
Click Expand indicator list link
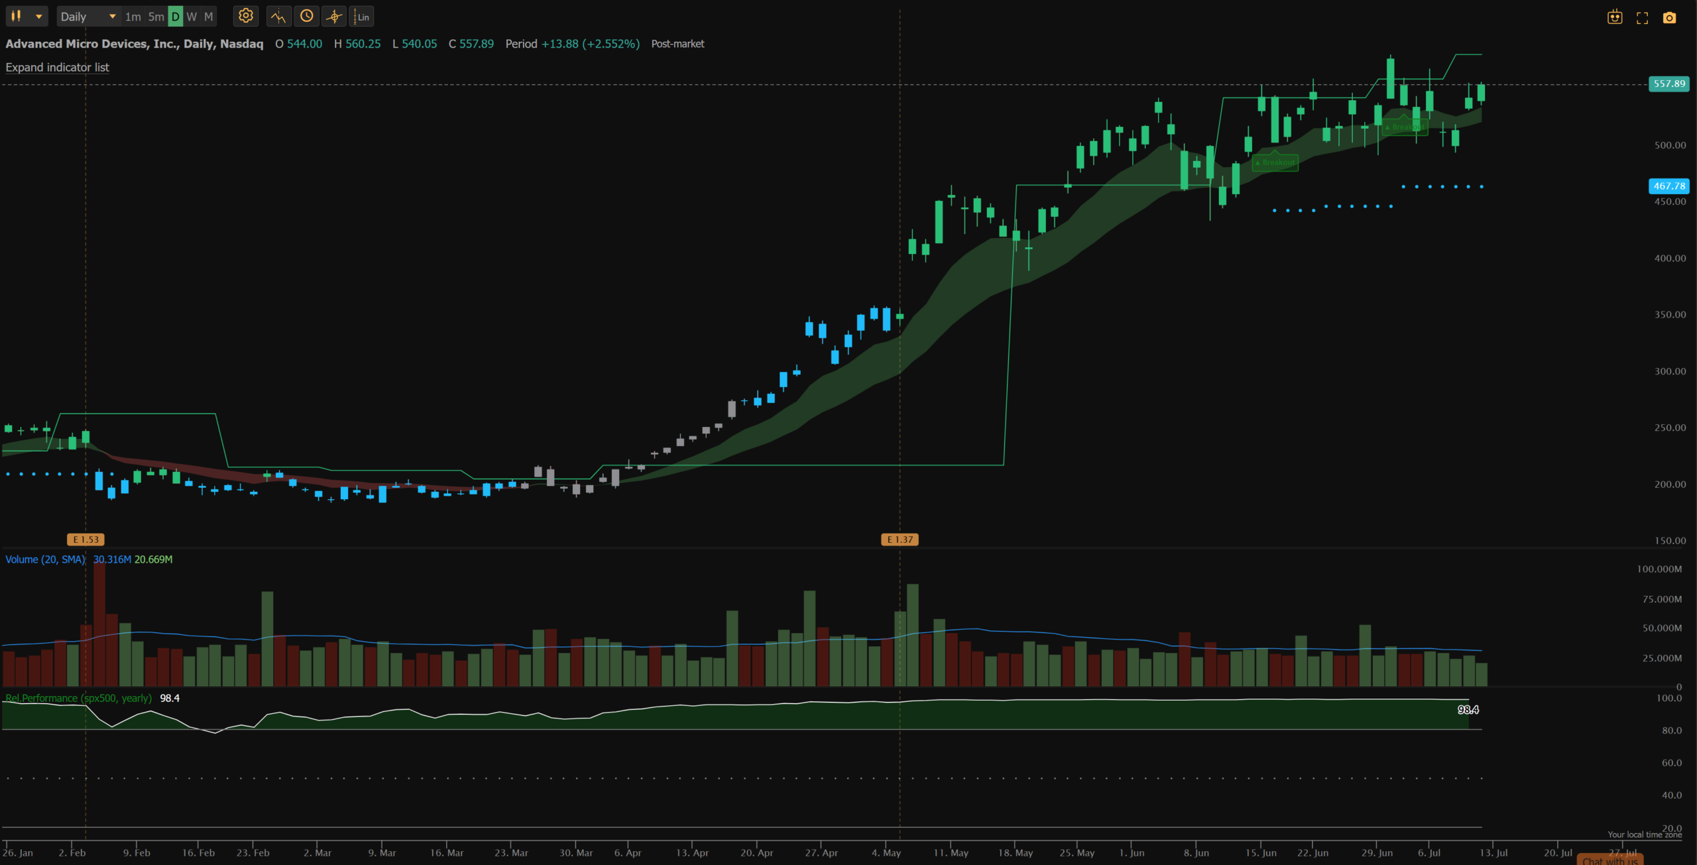[57, 68]
